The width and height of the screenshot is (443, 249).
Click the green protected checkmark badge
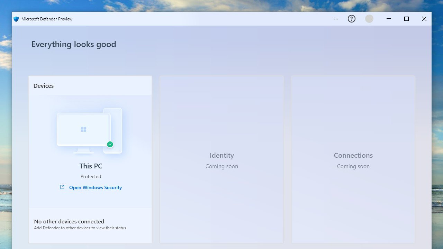pyautogui.click(x=110, y=144)
